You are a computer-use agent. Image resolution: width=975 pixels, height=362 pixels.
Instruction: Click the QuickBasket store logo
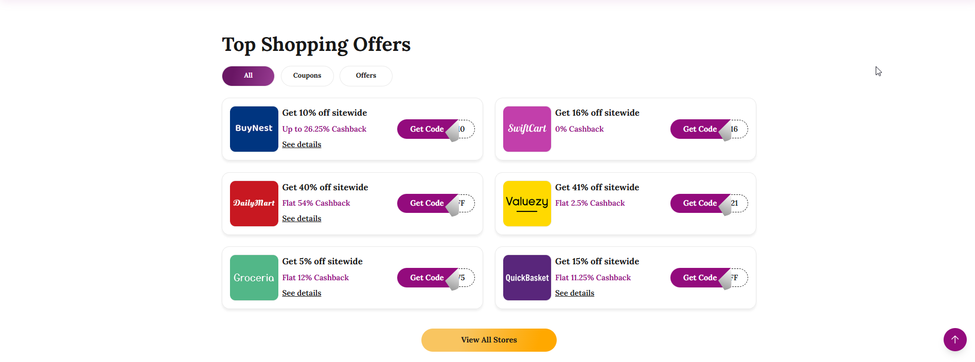527,278
